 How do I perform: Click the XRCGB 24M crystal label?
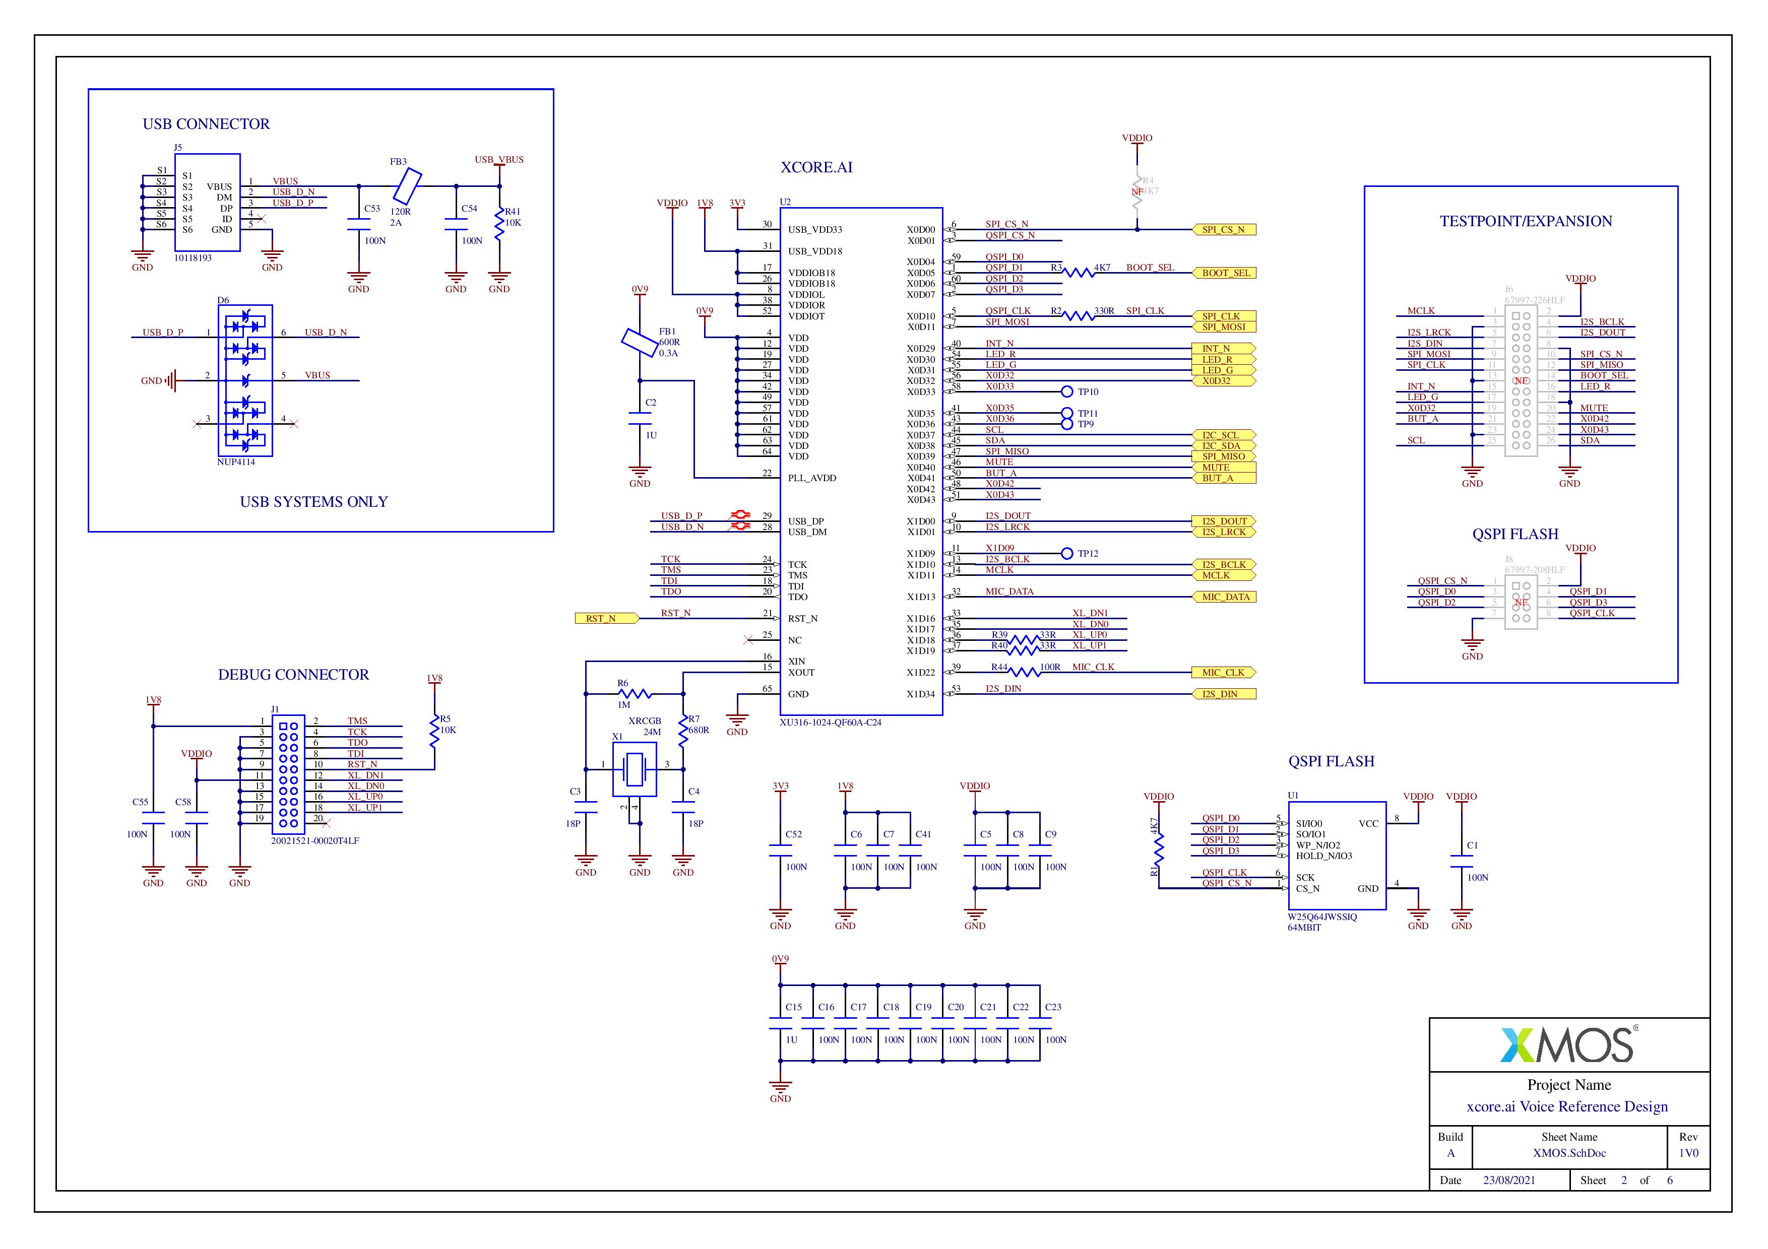645,727
